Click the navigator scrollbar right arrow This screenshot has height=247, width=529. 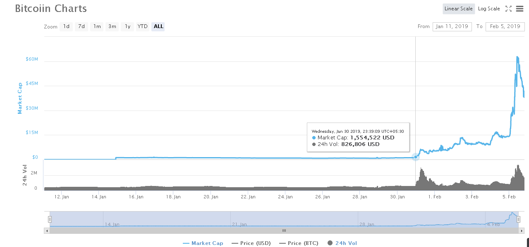[x=522, y=231]
